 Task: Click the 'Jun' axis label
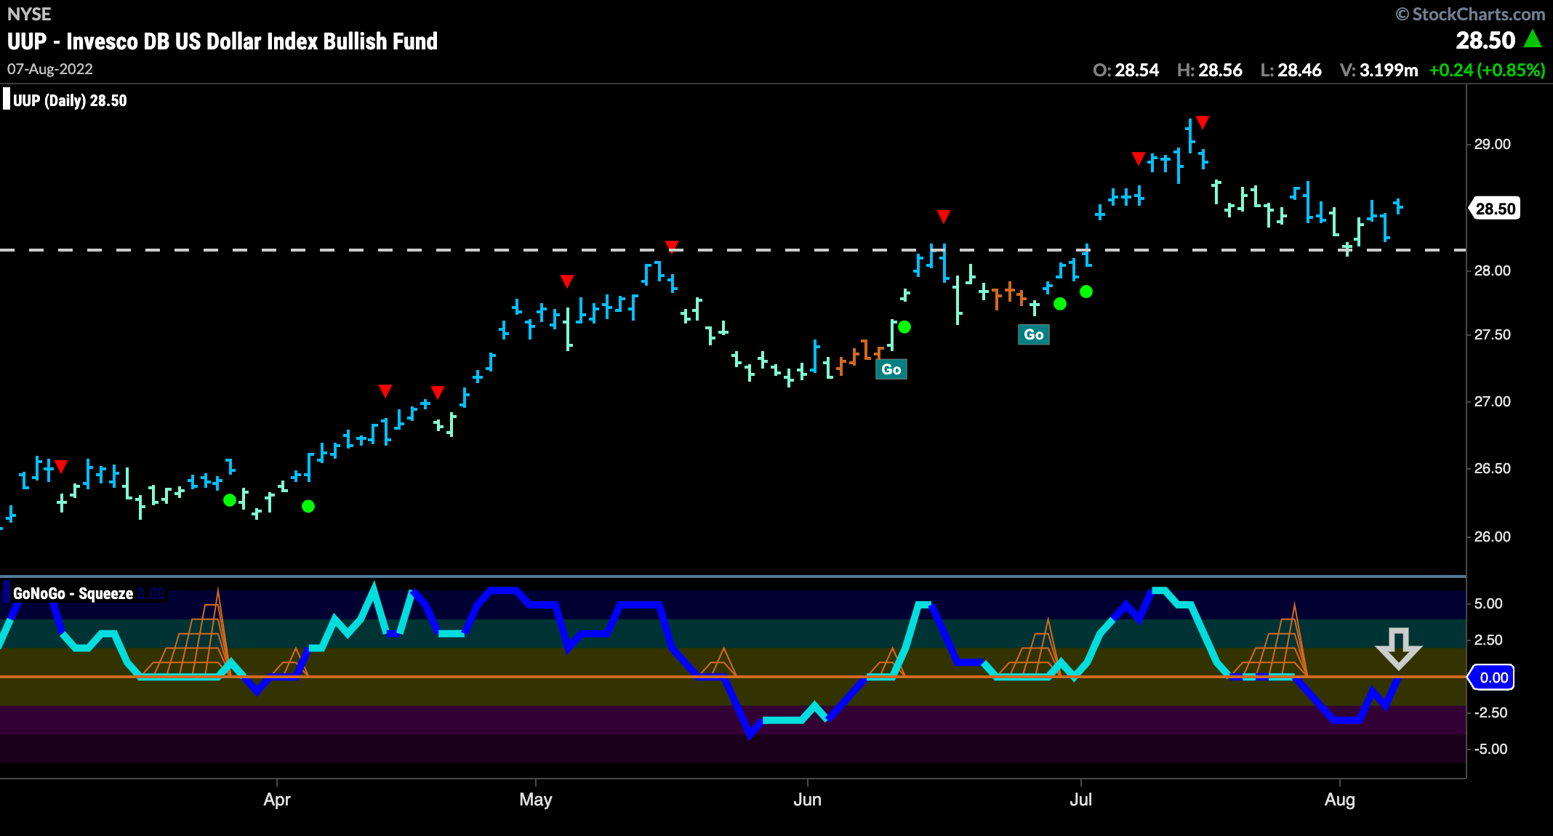tap(807, 800)
